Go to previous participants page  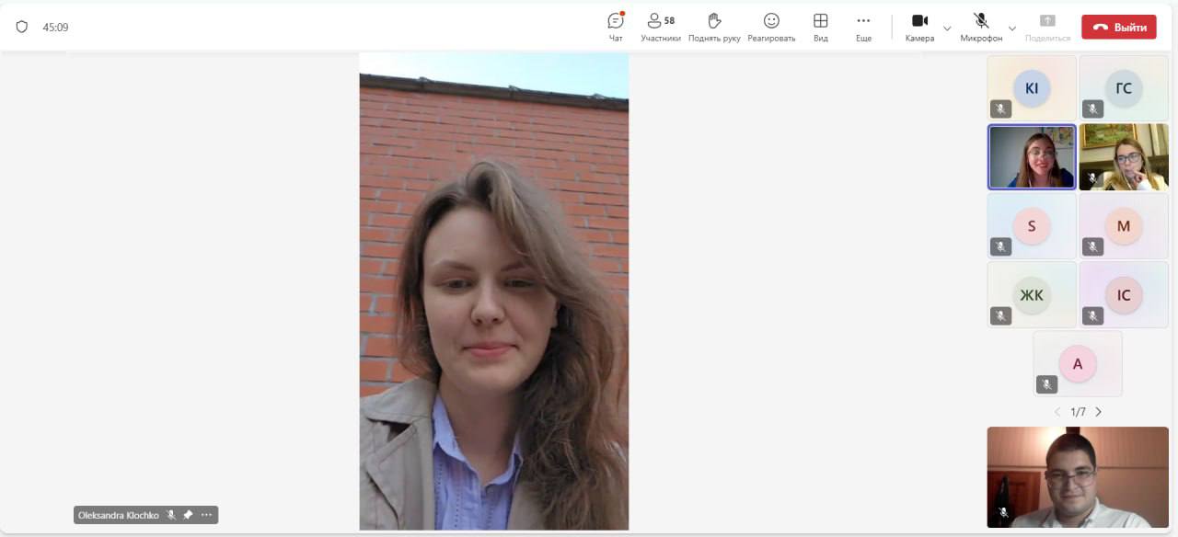[x=1057, y=412]
